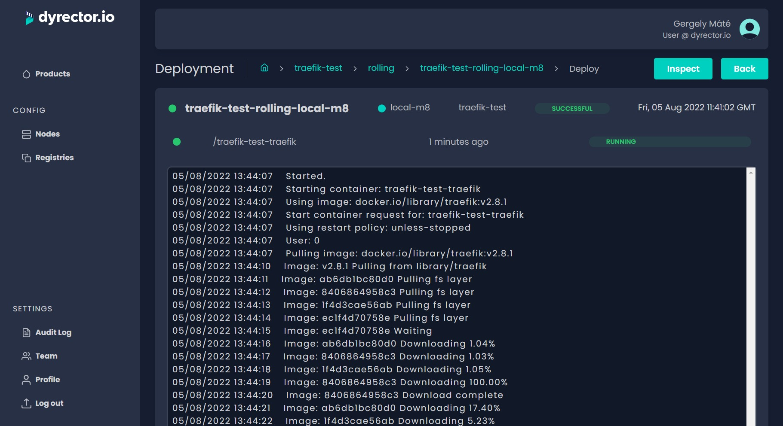This screenshot has width=783, height=426.
Task: Click the SUCCESSFUL status badge
Action: click(572, 108)
